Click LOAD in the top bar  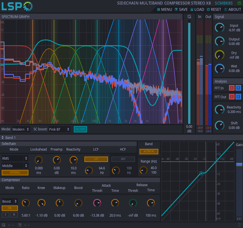[x=197, y=9]
